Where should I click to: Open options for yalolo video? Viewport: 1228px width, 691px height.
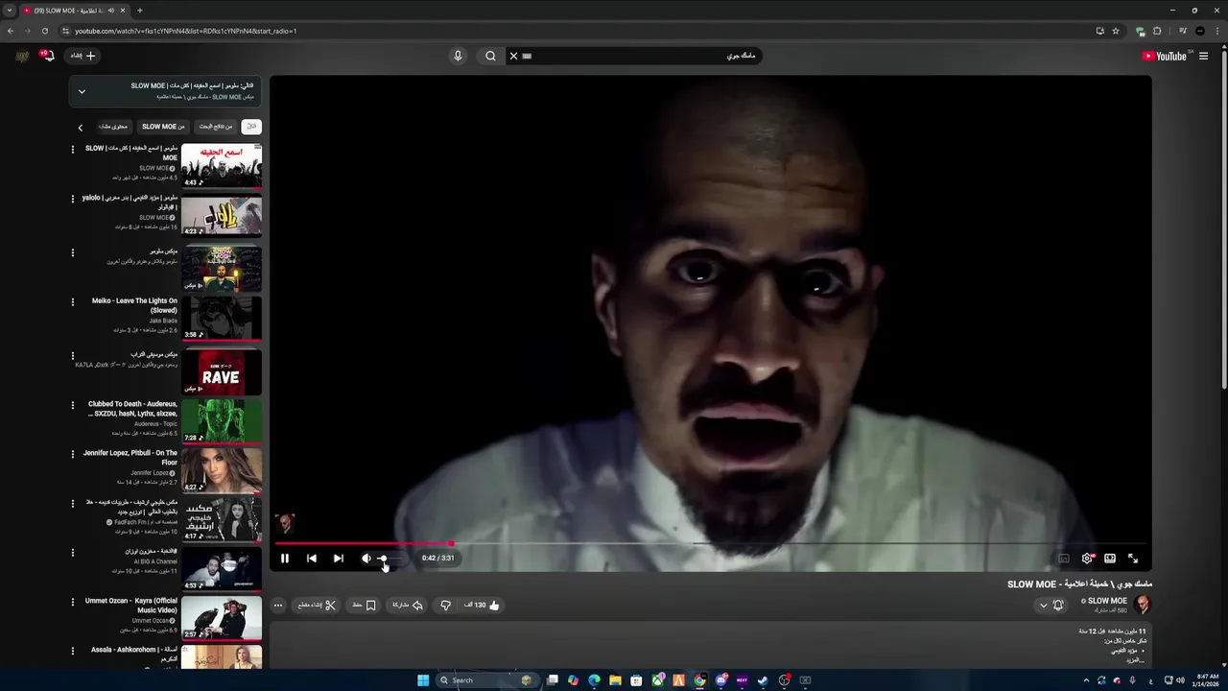coord(72,199)
